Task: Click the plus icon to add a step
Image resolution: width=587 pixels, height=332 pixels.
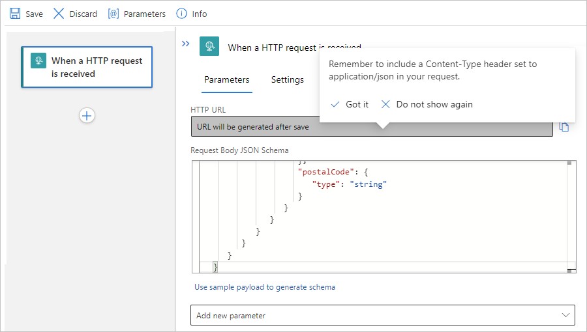Action: coord(87,115)
